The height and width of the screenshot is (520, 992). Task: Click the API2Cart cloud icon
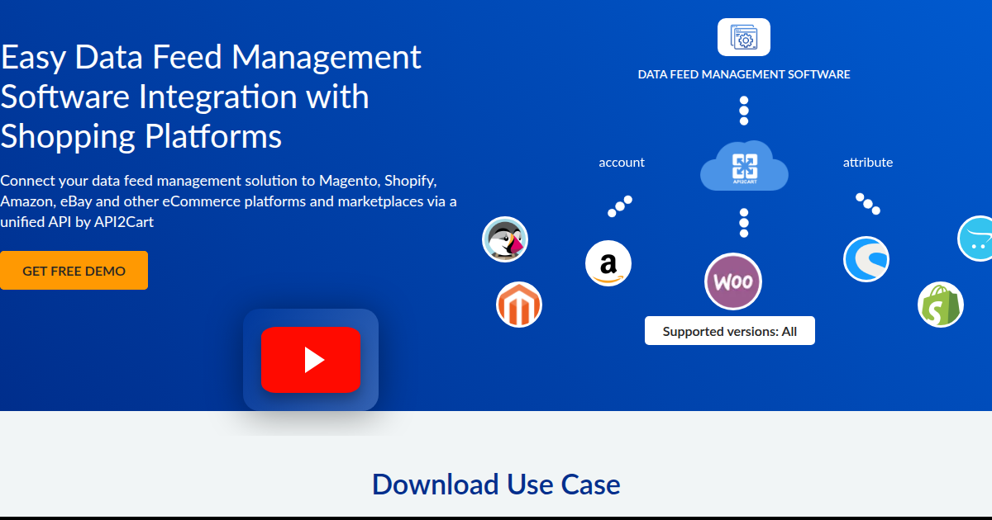coord(744,166)
